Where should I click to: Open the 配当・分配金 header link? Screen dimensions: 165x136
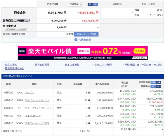(148, 4)
